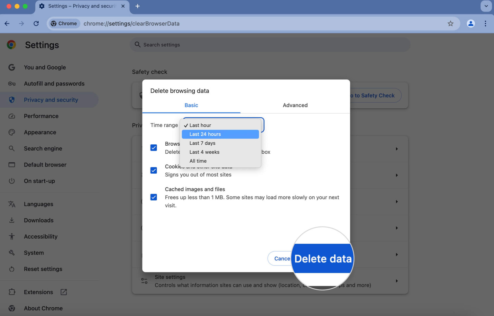Open the three-dot Chrome menu
494x316 pixels.
485,23
